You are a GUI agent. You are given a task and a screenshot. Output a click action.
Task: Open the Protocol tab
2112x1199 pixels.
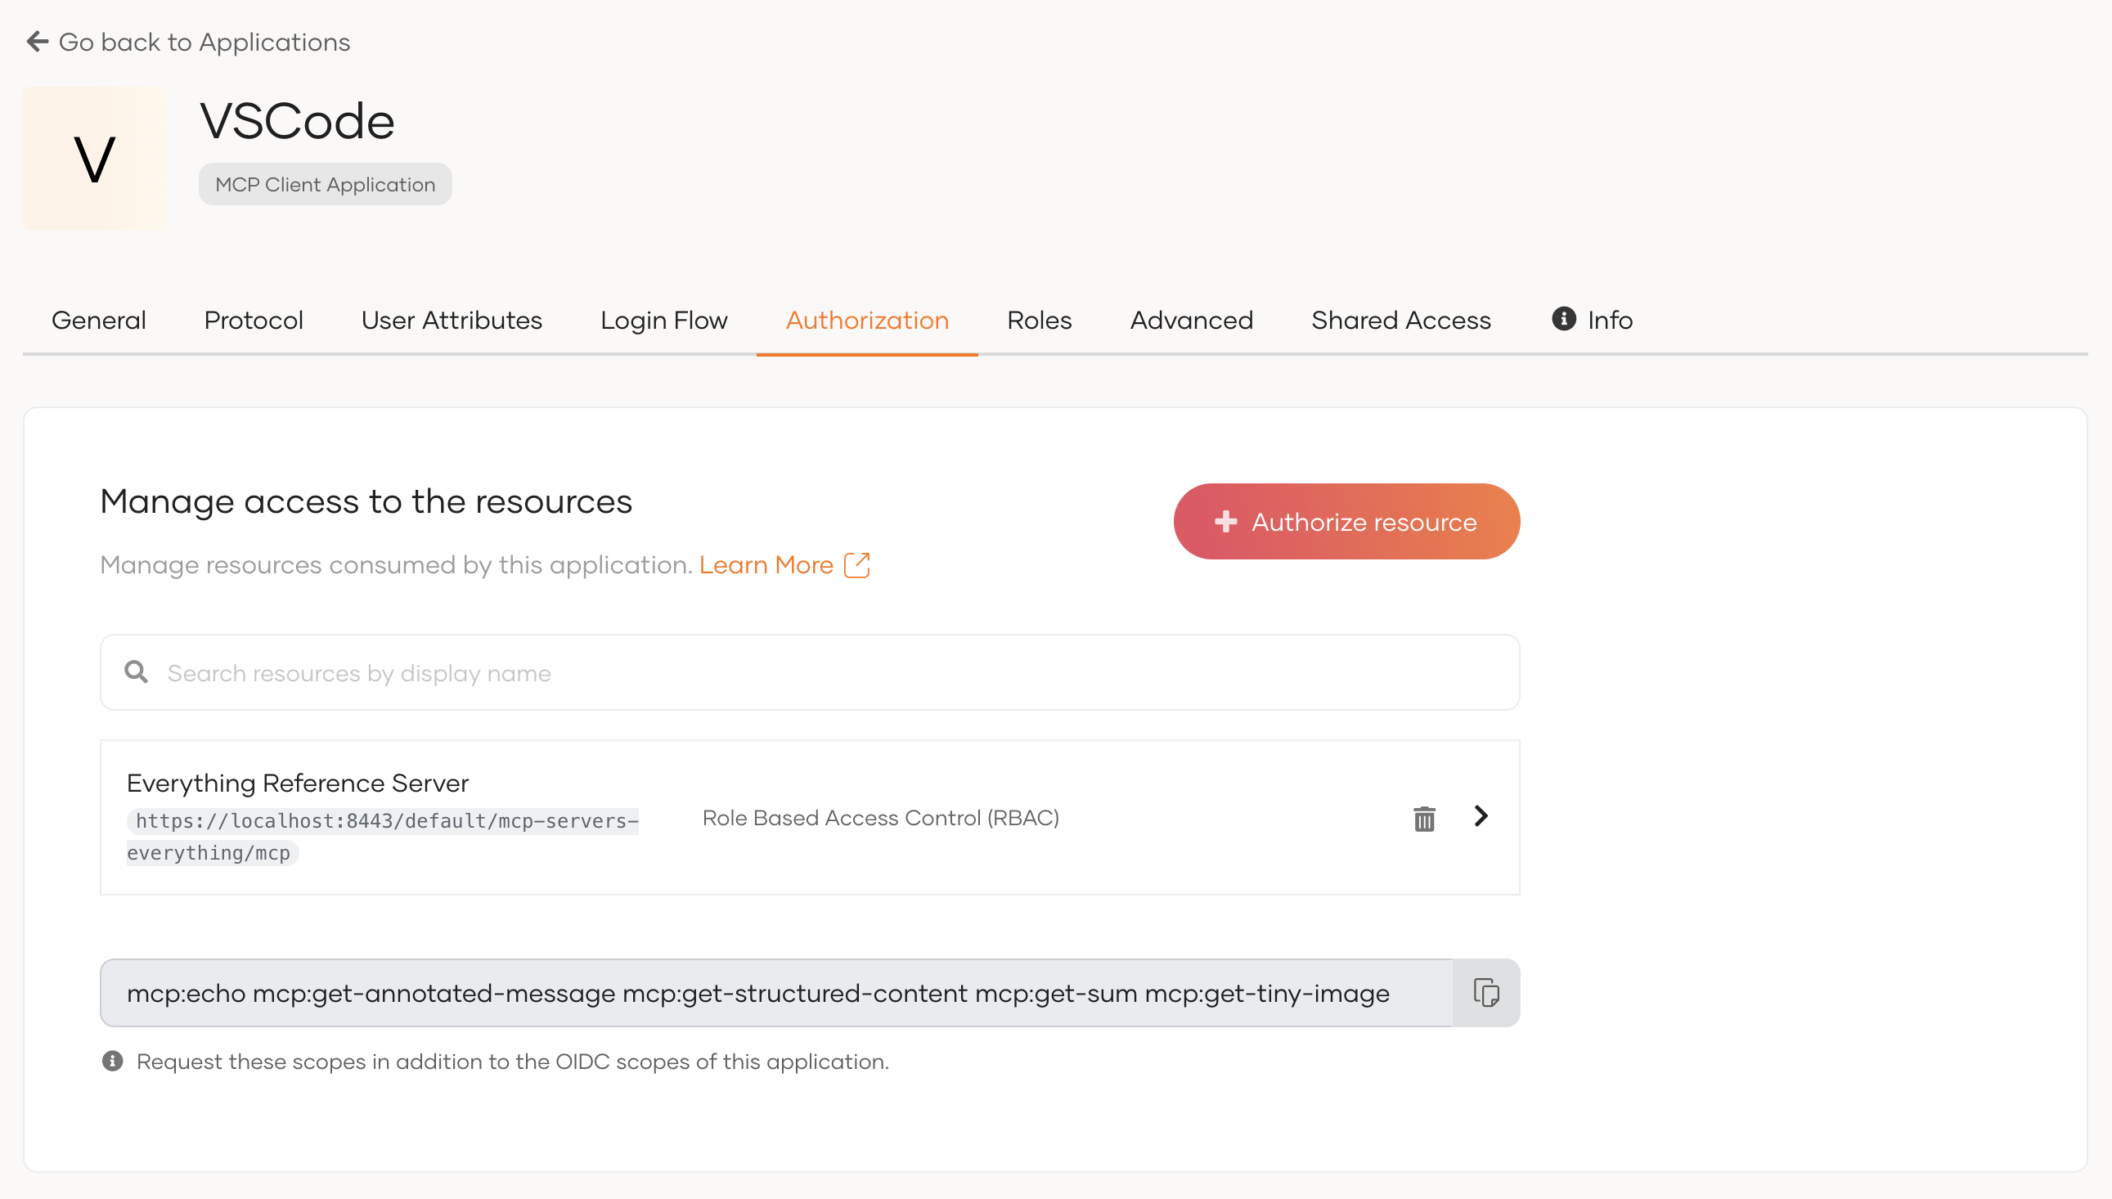coord(254,320)
